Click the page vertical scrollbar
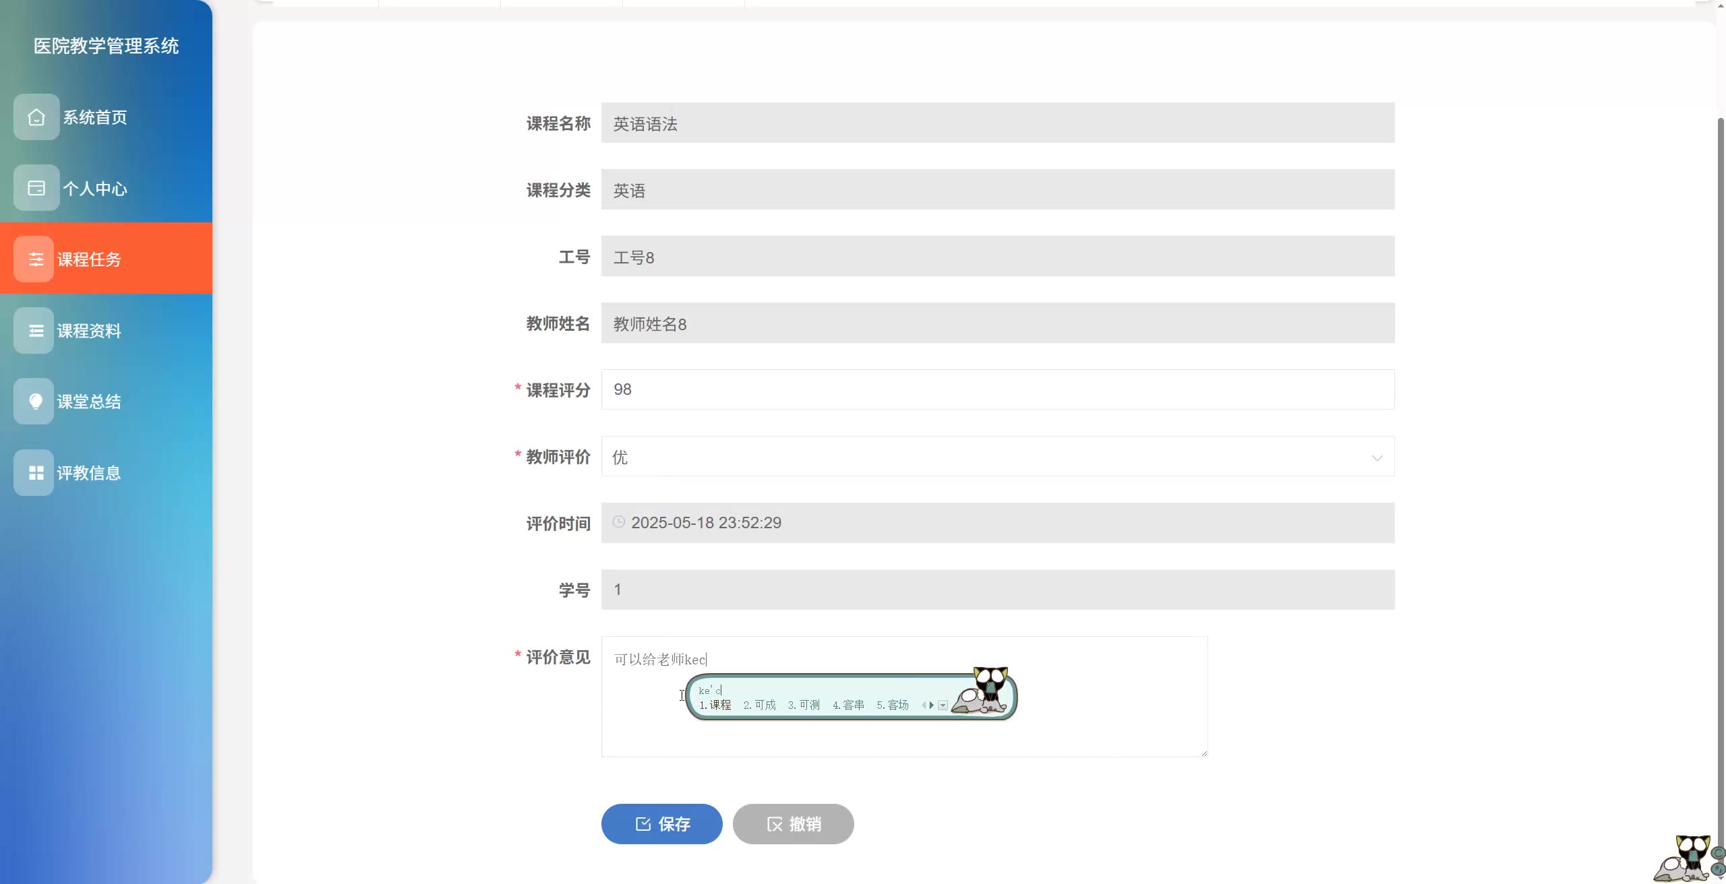This screenshot has width=1726, height=884. click(x=1721, y=404)
